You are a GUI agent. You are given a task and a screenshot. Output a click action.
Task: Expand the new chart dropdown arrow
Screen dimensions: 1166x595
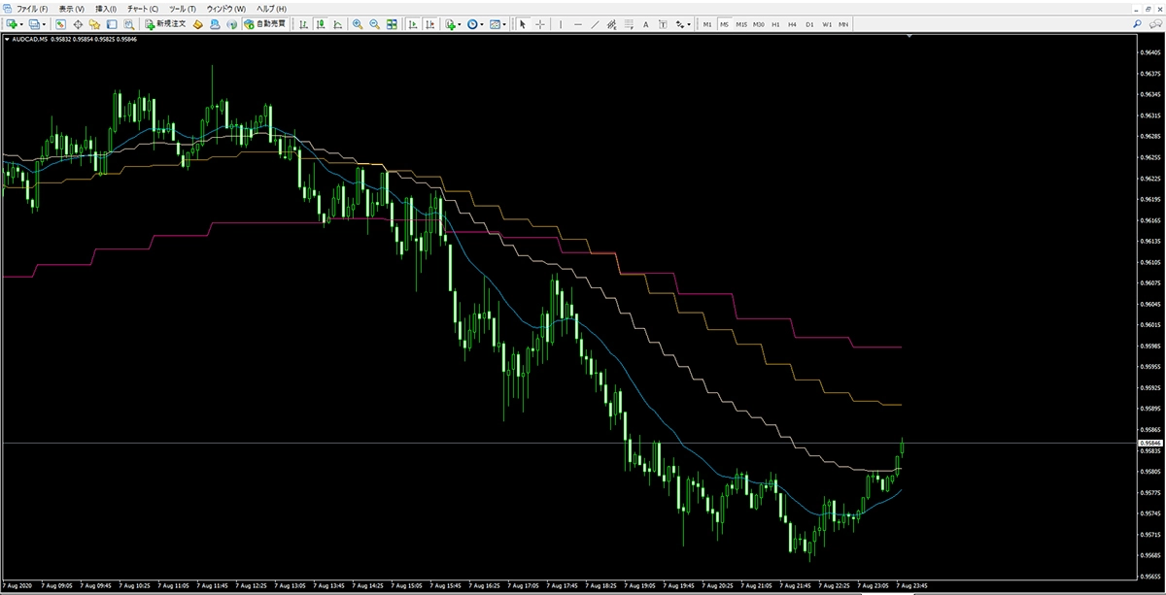pyautogui.click(x=21, y=23)
